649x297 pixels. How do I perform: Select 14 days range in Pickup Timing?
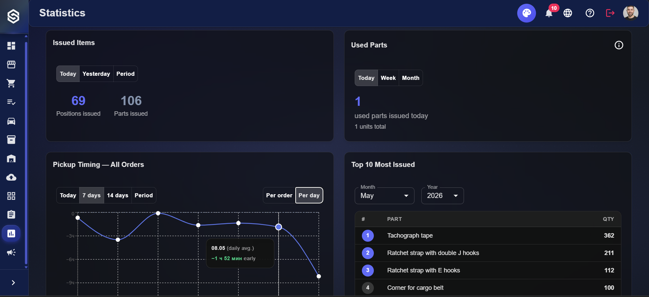pyautogui.click(x=117, y=195)
